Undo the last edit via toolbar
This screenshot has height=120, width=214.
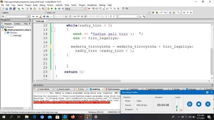point(19,9)
